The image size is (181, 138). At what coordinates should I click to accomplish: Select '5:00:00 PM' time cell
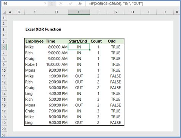(x=57, y=99)
